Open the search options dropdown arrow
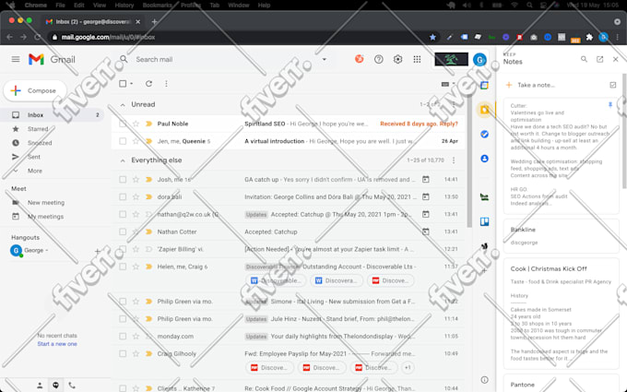The image size is (627, 392). tap(325, 59)
